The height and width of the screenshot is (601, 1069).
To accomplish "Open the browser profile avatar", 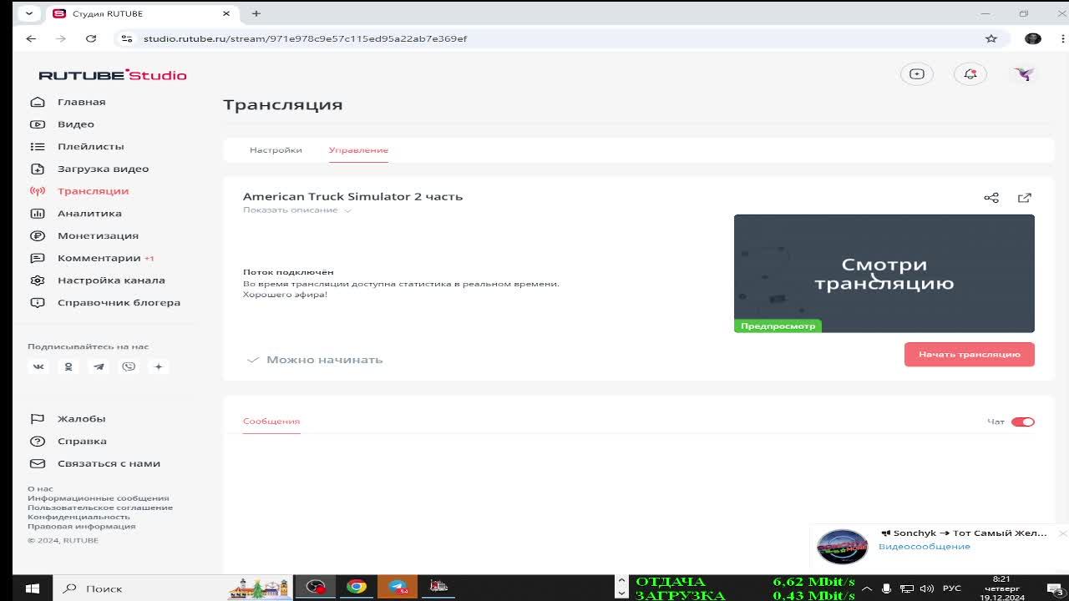I will click(1033, 38).
